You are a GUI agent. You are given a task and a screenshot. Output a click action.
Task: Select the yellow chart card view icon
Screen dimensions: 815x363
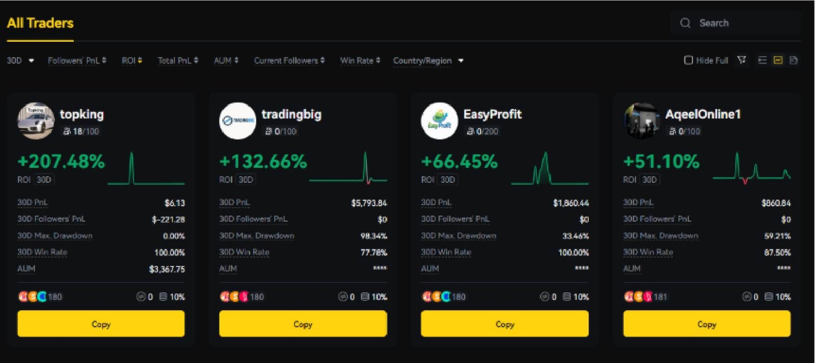click(778, 60)
